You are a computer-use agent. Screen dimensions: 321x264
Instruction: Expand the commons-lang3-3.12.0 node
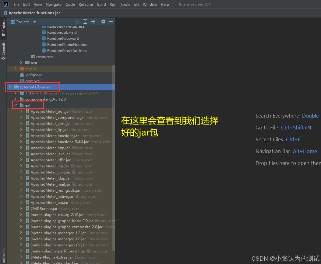coord(16,99)
